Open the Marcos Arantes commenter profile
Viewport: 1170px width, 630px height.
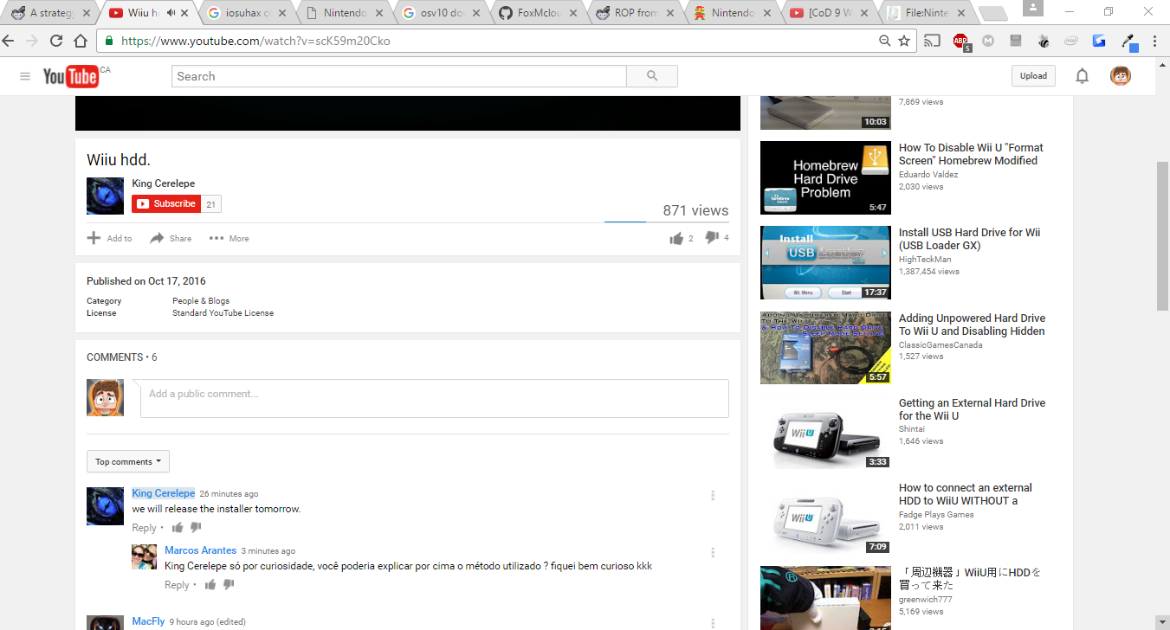[200, 550]
